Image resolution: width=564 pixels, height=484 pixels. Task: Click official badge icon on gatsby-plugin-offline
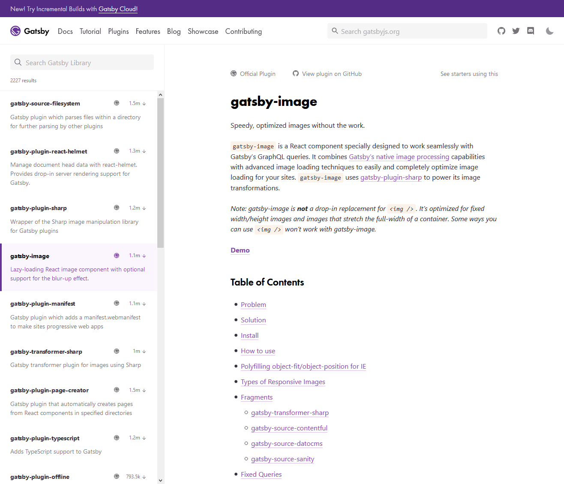[117, 476]
